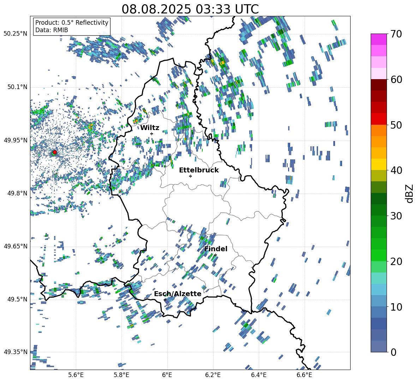The image size is (418, 382).
Task: Click the bright red 50 dBZ colorbar segment
Action: coord(378,119)
